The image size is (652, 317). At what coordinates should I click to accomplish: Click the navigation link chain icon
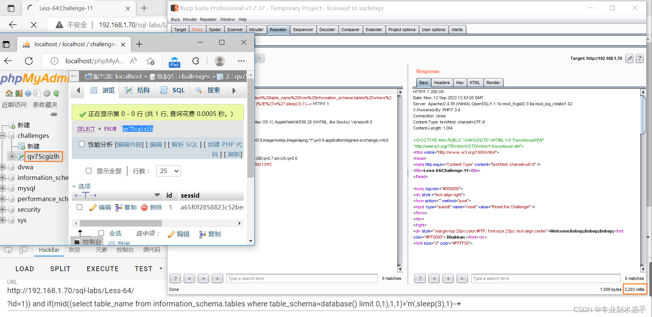coord(54,114)
